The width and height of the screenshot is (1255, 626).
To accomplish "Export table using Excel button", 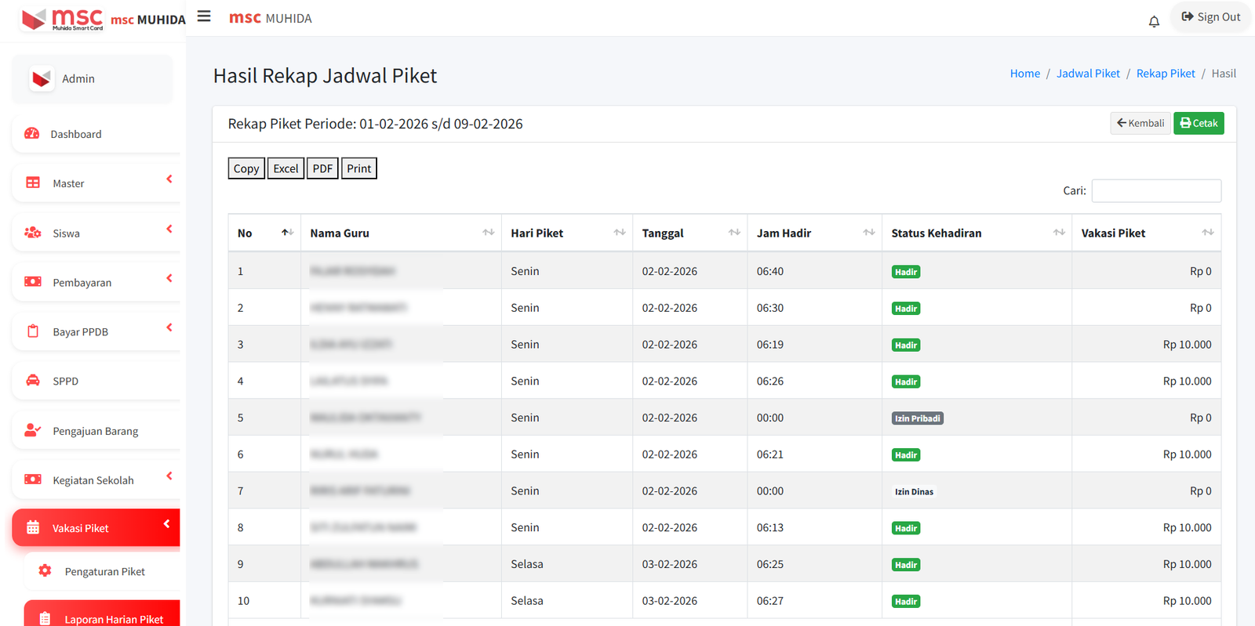I will coord(286,168).
